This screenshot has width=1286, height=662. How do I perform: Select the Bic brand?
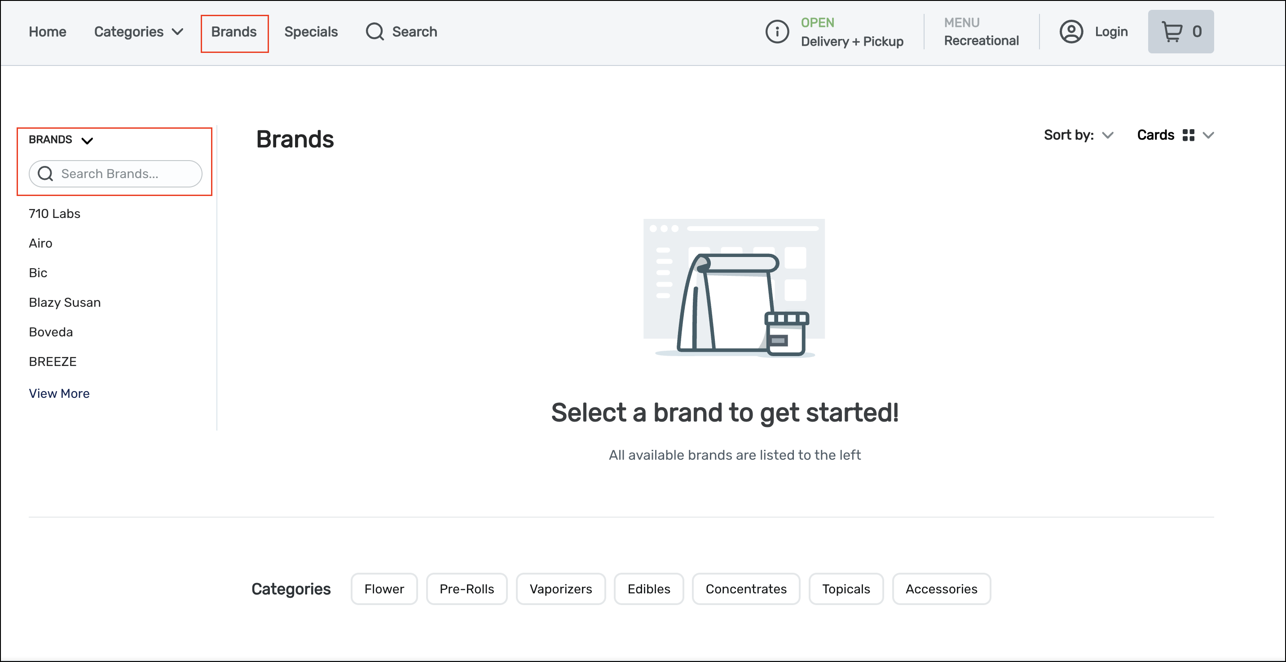point(38,273)
